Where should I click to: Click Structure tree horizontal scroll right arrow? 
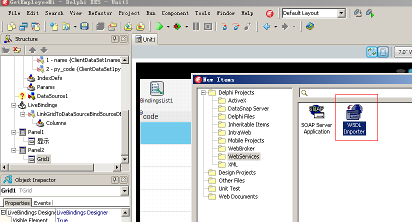117,167
